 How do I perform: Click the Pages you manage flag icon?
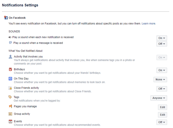click(10, 106)
